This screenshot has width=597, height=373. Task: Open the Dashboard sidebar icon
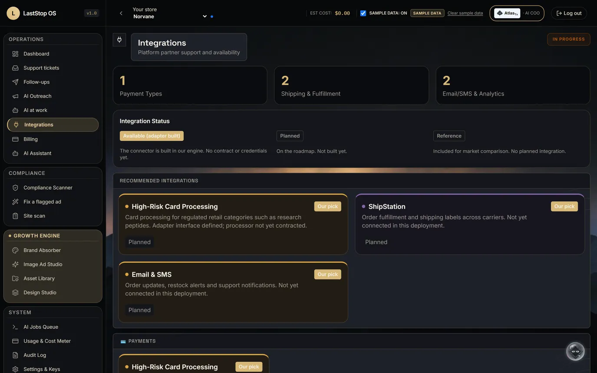pos(15,54)
